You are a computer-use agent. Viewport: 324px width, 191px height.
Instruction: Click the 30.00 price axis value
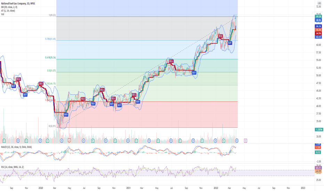click(318, 136)
